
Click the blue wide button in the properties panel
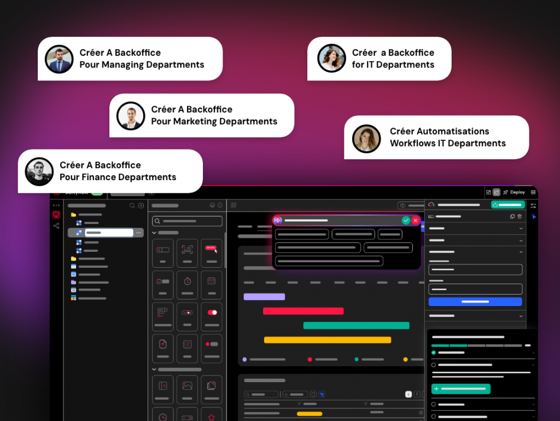[x=475, y=302]
